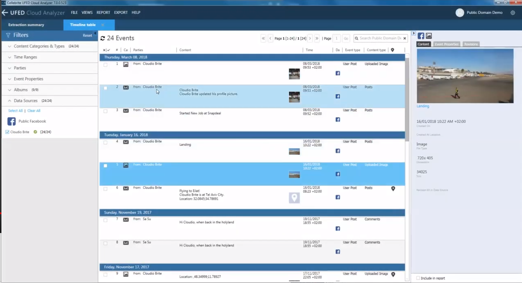The width and height of the screenshot is (522, 283).
Task: Open the FILE menu
Action: (74, 13)
